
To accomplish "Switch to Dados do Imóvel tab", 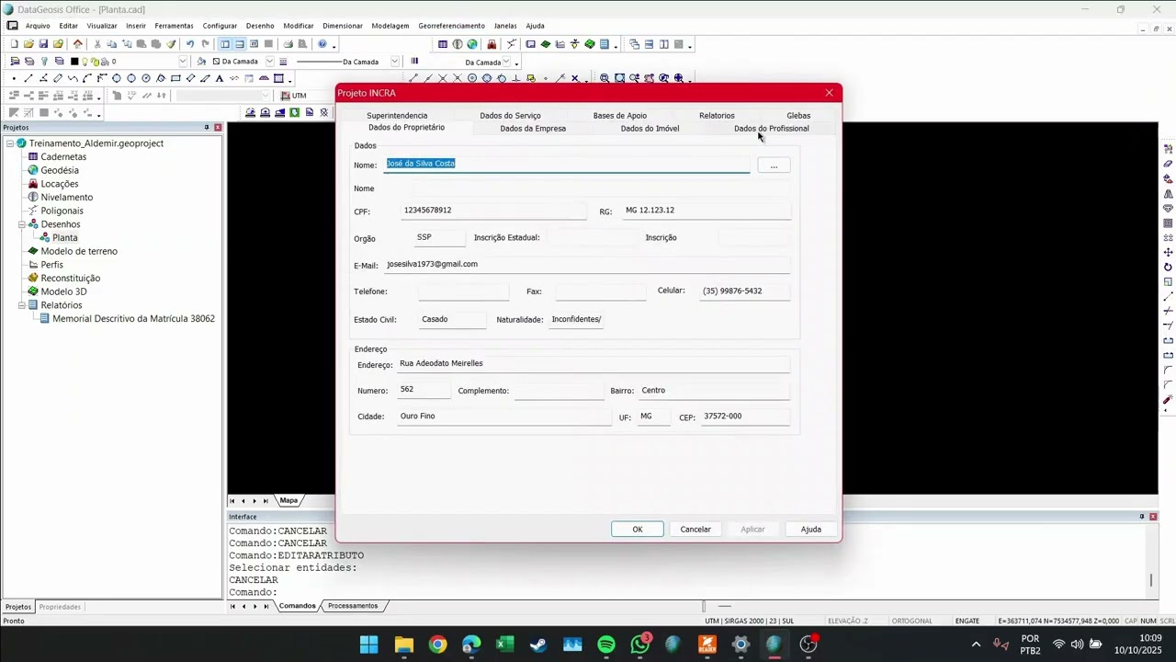I will click(650, 129).
